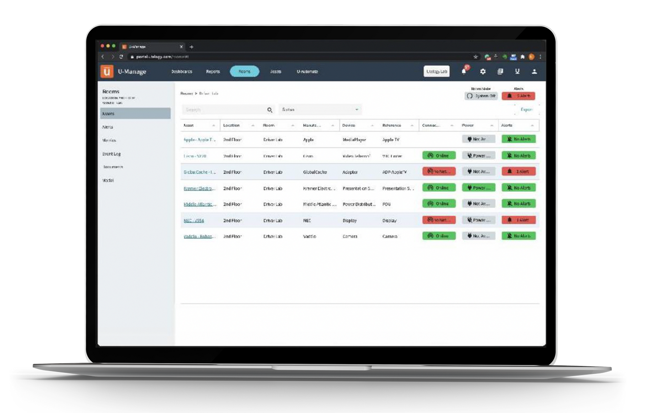649x413 pixels.
Task: Click the red 1 Alert badge for GlobalCache
Action: tap(518, 172)
